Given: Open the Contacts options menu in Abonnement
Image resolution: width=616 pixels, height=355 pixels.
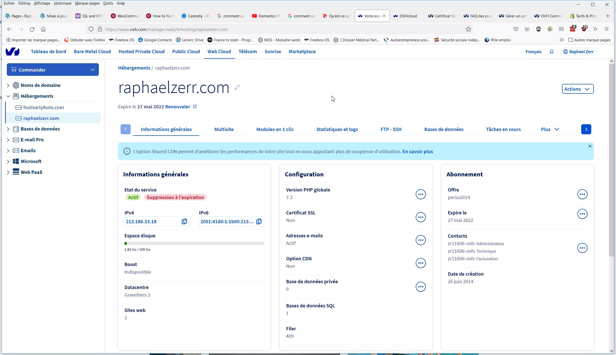Looking at the screenshot, I should 582,248.
